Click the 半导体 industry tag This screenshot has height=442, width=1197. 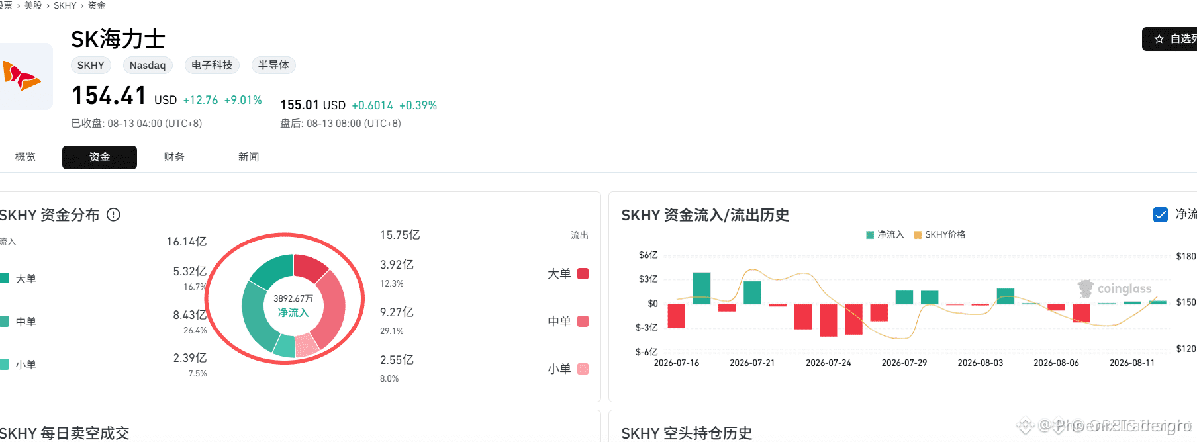[273, 65]
